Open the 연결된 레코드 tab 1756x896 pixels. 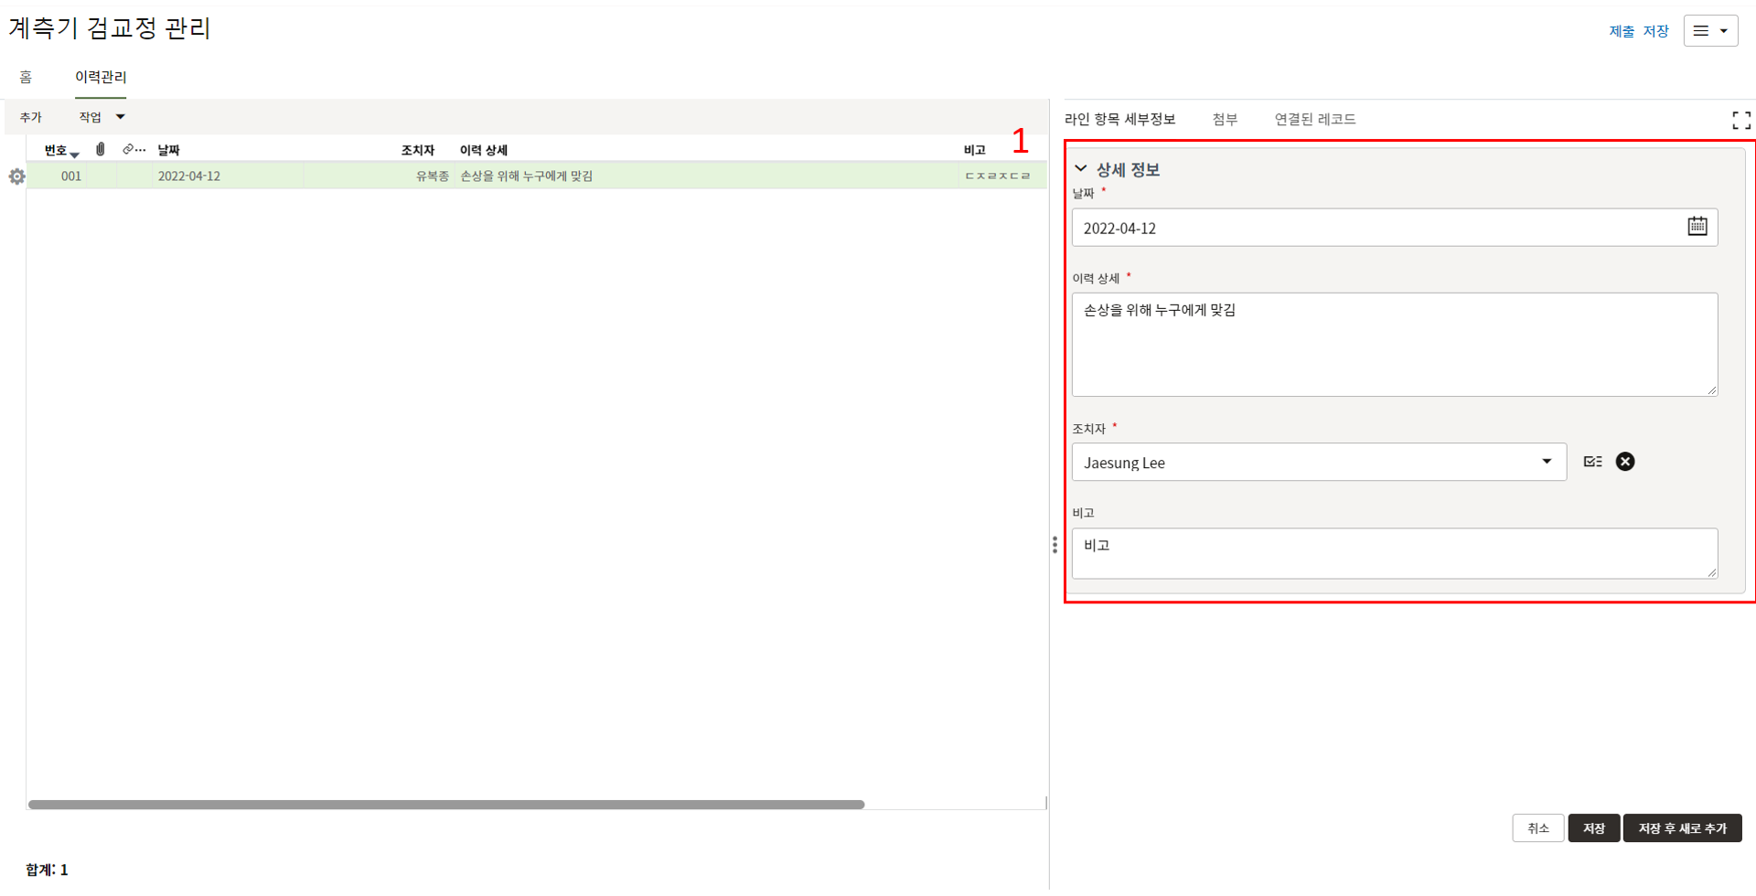click(x=1314, y=120)
